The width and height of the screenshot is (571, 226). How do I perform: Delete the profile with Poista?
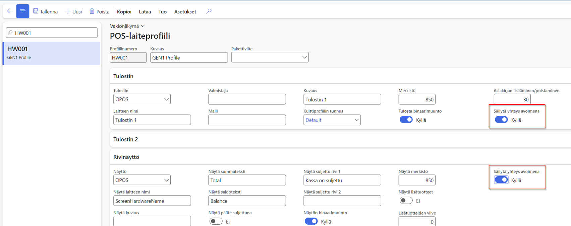(x=99, y=11)
